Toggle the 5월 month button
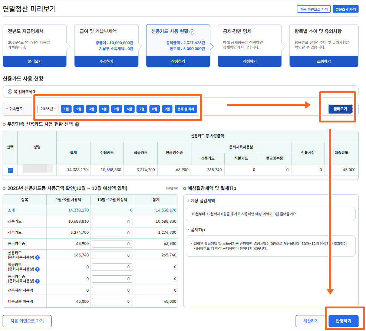366x331 pixels. coord(116,109)
